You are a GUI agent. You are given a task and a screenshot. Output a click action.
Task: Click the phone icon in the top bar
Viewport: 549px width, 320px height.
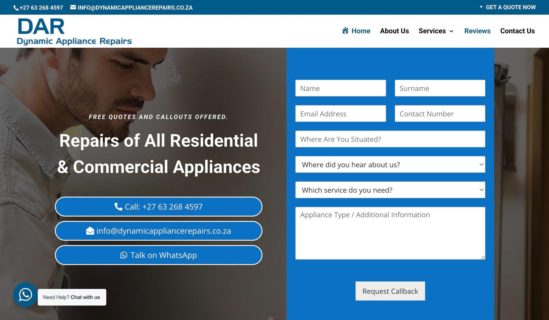16,8
